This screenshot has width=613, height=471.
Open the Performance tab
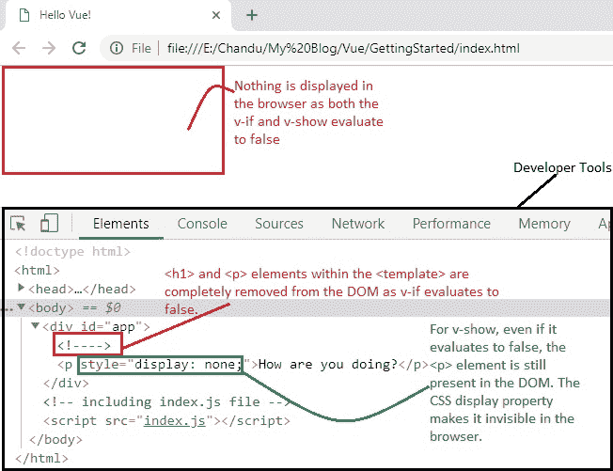pyautogui.click(x=451, y=224)
